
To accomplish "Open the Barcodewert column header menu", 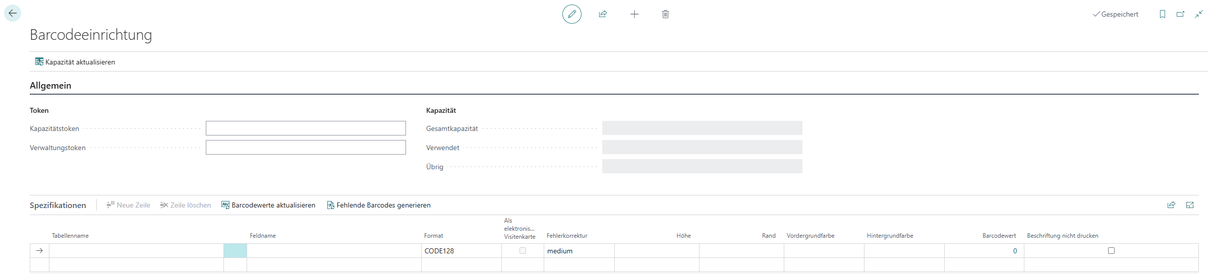I will pos(999,236).
